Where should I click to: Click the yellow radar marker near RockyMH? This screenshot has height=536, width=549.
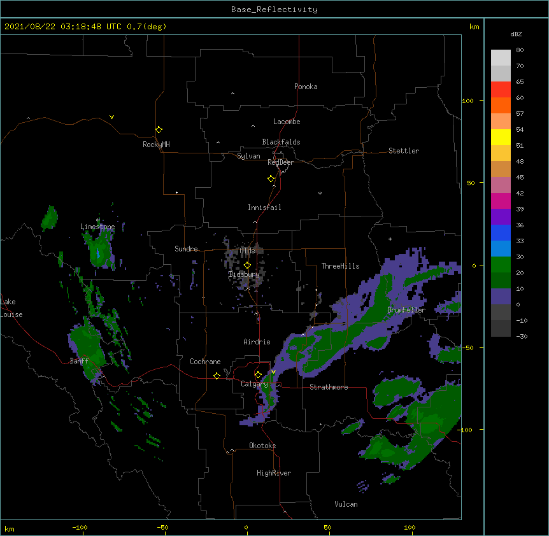(159, 129)
